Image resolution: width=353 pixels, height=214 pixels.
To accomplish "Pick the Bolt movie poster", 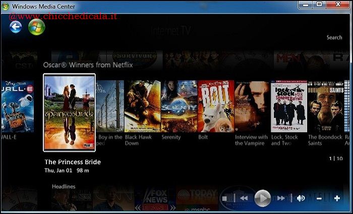I will pyautogui.click(x=215, y=107).
